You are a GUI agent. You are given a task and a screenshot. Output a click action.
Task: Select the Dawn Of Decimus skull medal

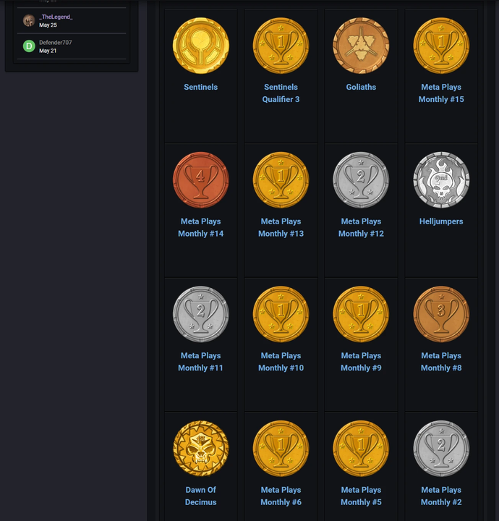click(x=201, y=449)
